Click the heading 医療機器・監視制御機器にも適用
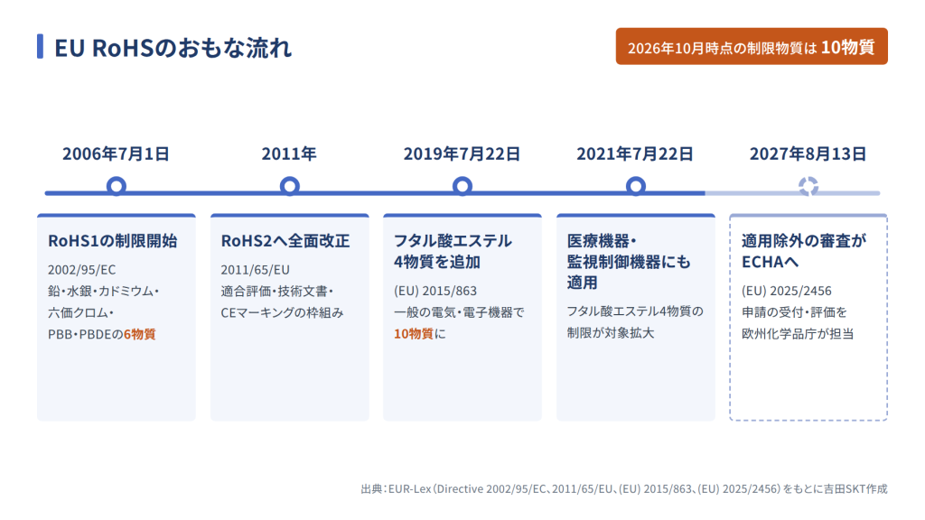The height and width of the screenshot is (520, 925). tap(629, 262)
